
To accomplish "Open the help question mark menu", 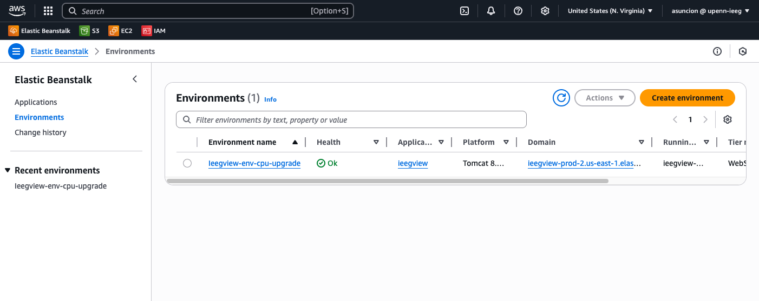I will [x=518, y=11].
